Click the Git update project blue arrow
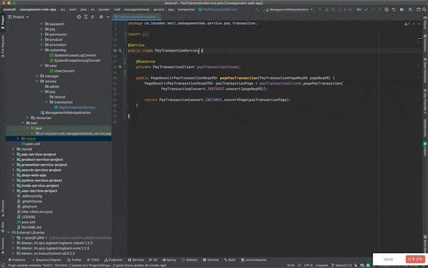The image size is (428, 268). pos(366,9)
